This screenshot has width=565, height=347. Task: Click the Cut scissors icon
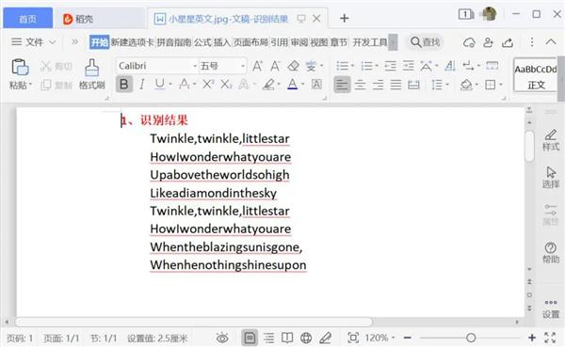(46, 66)
